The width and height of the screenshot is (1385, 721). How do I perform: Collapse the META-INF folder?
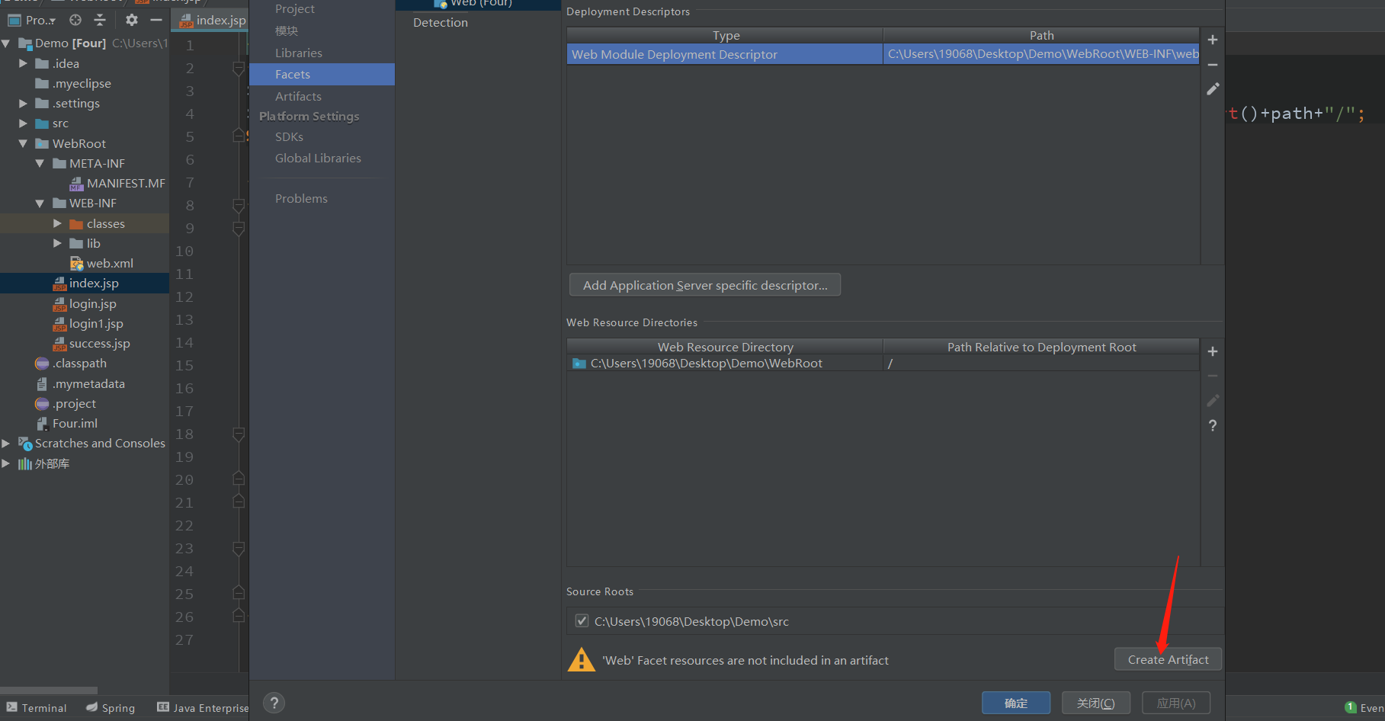point(40,163)
